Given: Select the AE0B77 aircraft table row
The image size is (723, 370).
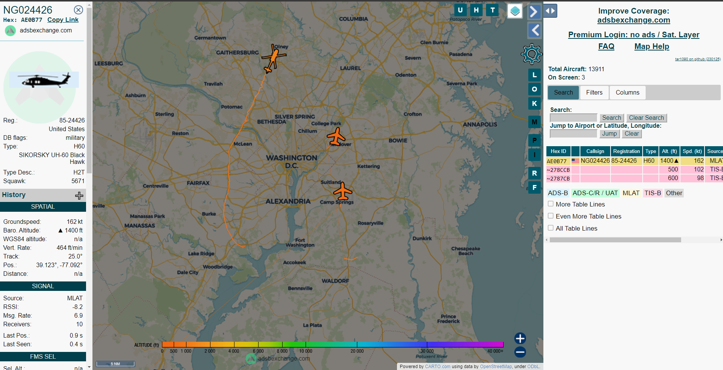Looking at the screenshot, I should [x=635, y=161].
